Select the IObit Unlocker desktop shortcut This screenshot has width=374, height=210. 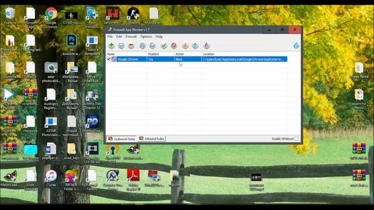point(30,180)
